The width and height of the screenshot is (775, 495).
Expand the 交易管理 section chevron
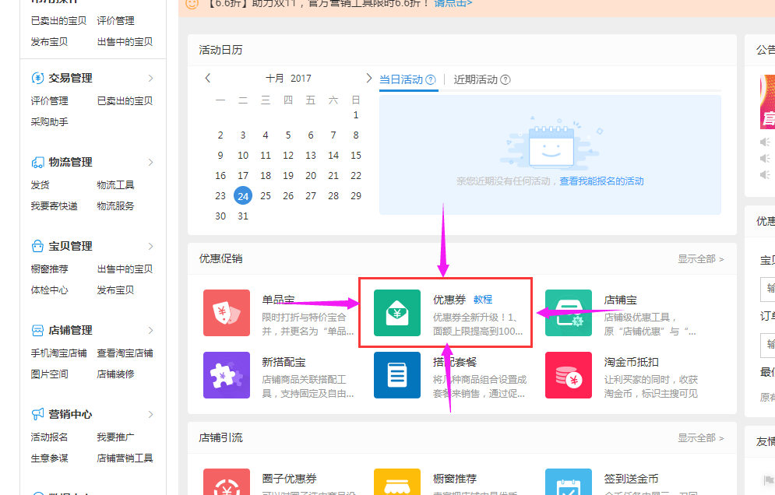(x=151, y=78)
